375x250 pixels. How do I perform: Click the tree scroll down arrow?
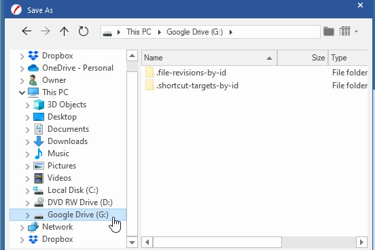[x=132, y=243]
